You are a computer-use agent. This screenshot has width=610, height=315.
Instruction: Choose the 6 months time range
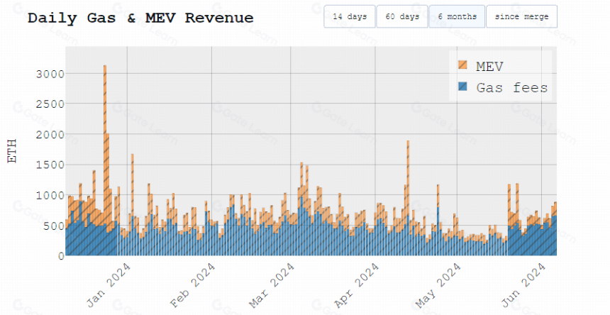tap(457, 16)
